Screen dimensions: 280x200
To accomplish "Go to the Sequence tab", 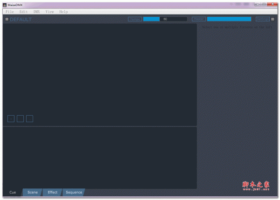I will [x=74, y=192].
